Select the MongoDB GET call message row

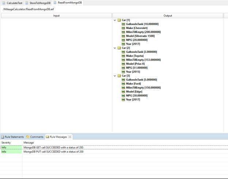point(53,148)
